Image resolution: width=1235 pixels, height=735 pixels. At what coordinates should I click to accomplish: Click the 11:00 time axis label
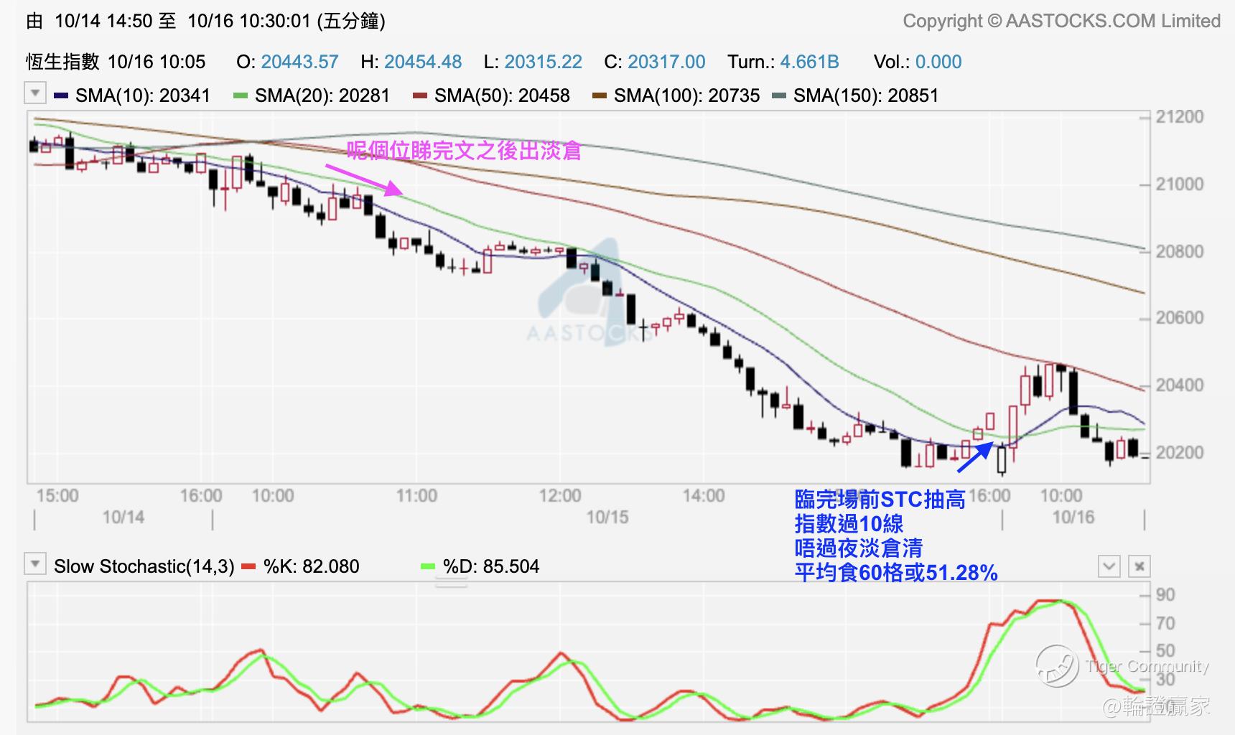pyautogui.click(x=416, y=496)
